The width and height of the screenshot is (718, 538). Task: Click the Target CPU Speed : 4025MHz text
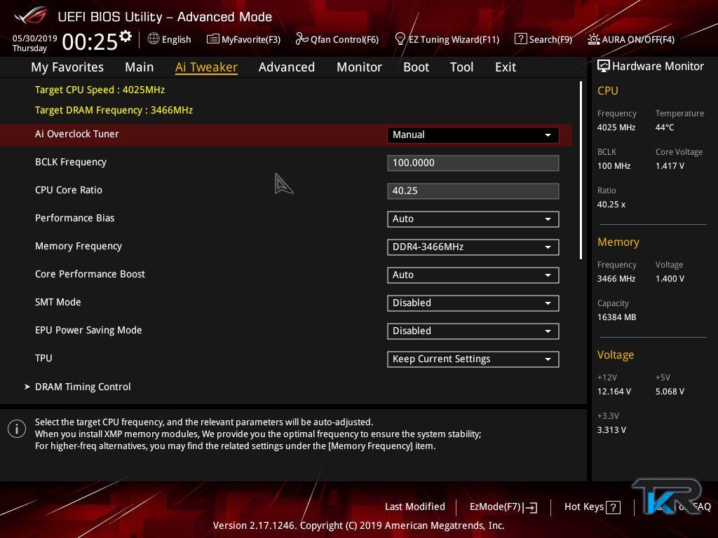click(x=100, y=90)
